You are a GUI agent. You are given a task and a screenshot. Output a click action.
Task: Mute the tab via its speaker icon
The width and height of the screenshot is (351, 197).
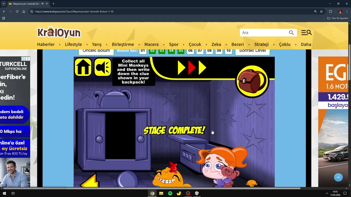[x=42, y=4]
